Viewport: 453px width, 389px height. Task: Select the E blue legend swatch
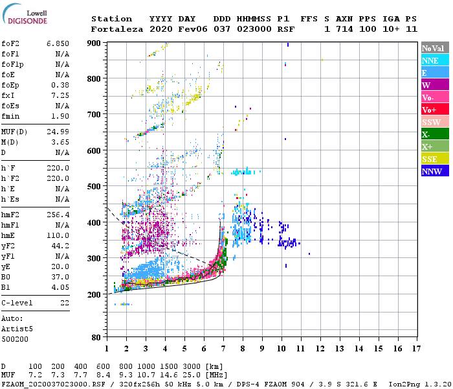click(435, 73)
